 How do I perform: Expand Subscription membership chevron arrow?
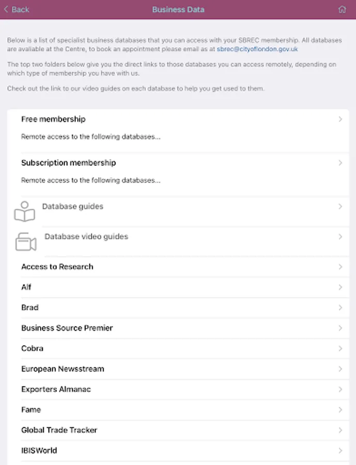click(340, 163)
